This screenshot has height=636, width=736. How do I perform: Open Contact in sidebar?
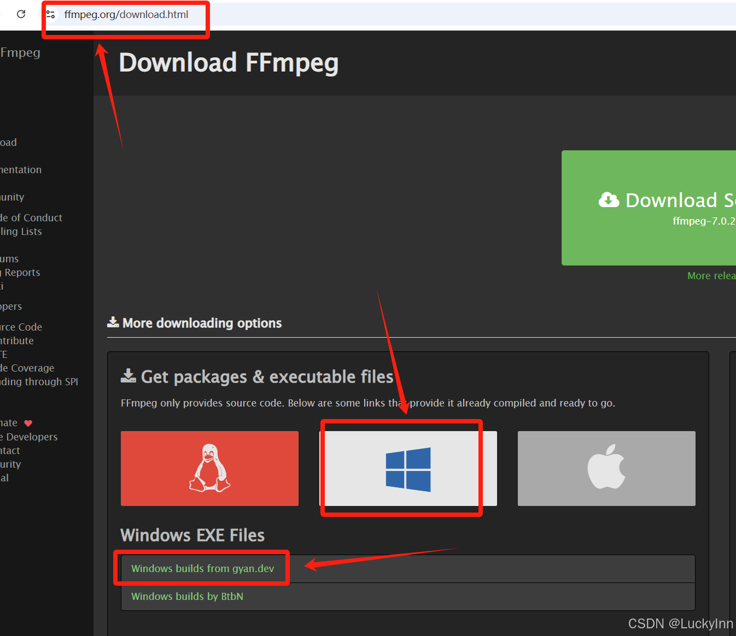(x=10, y=450)
